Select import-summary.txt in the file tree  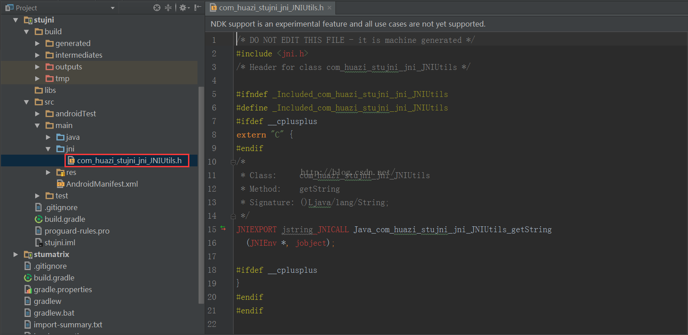point(68,325)
